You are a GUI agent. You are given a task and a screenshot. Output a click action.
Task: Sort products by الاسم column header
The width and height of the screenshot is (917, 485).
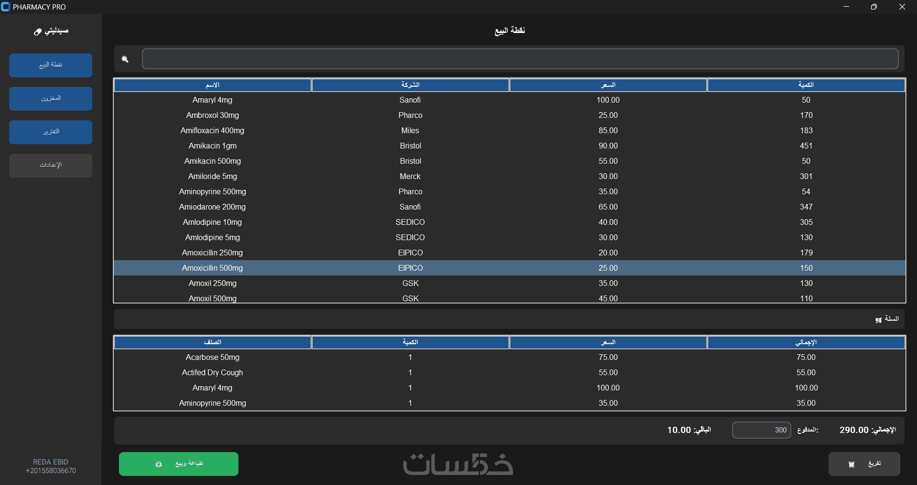coord(213,85)
